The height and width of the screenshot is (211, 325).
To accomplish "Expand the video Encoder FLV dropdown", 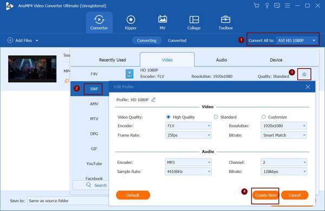I will coord(188,126).
